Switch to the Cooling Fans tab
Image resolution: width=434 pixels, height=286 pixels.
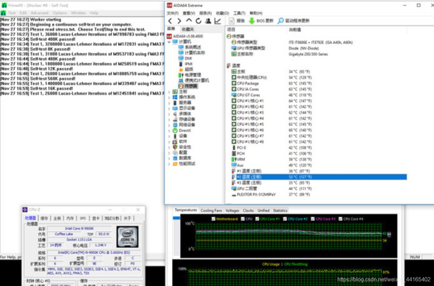pos(211,210)
